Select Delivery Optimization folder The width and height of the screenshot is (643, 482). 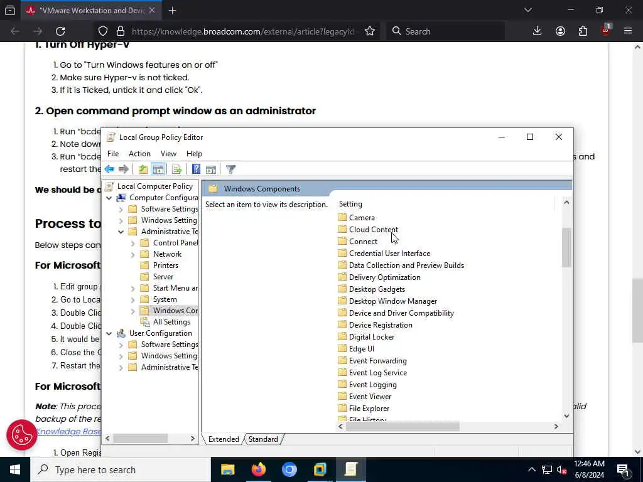(x=385, y=277)
